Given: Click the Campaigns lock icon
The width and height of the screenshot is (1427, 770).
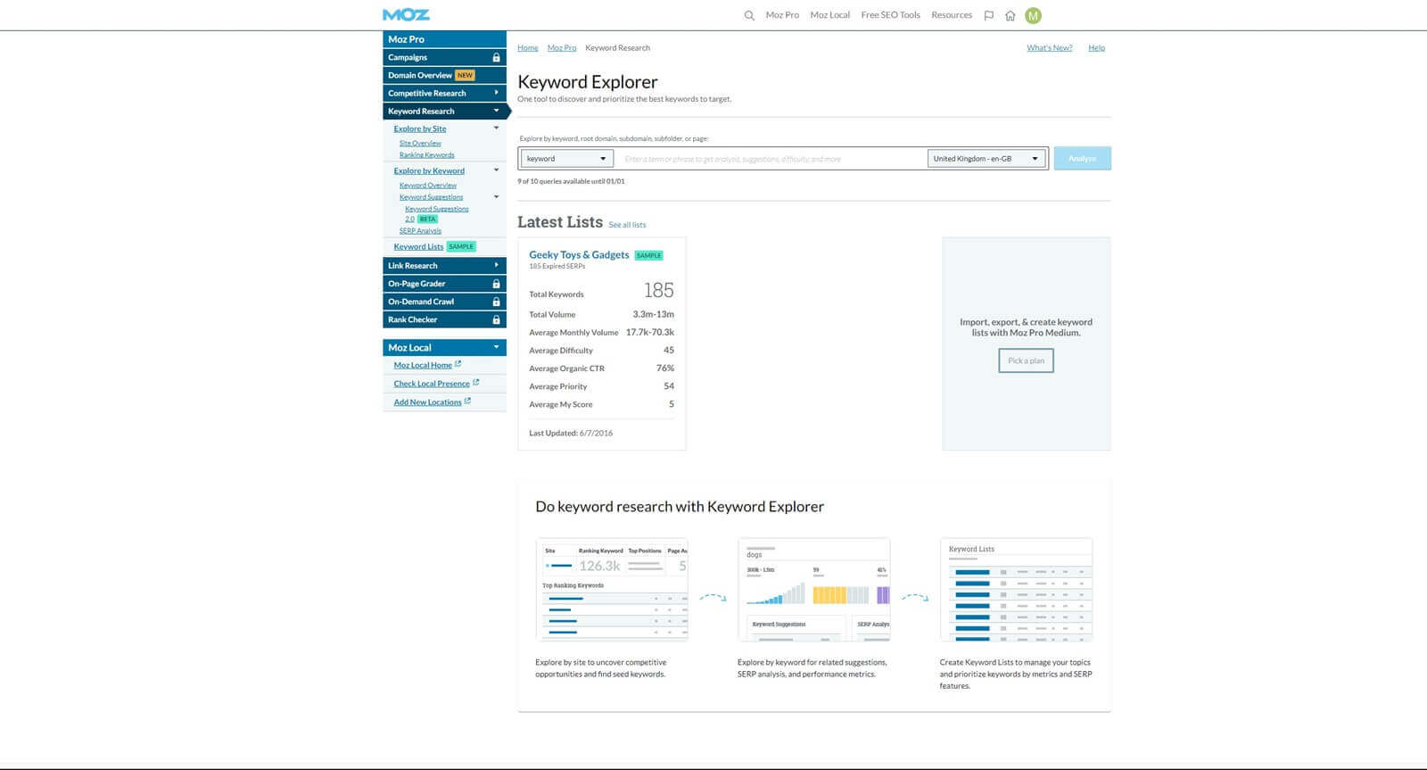Looking at the screenshot, I should tap(497, 57).
